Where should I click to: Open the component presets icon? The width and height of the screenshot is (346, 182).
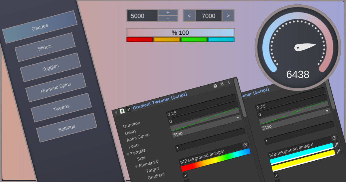[x=222, y=84]
